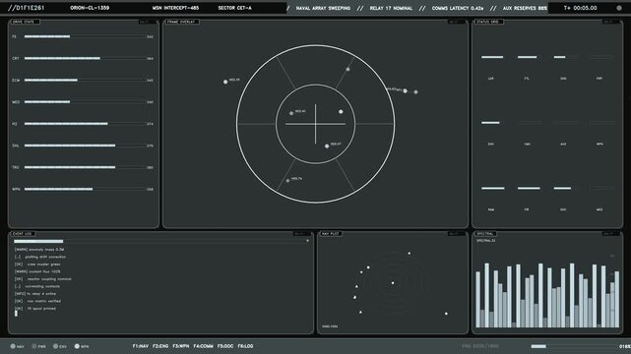The height and width of the screenshot is (354, 631).
Task: Click the header status dot at far right
Action: [x=619, y=8]
